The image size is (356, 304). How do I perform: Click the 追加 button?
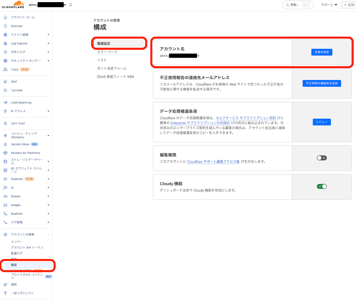tap(349, 5)
